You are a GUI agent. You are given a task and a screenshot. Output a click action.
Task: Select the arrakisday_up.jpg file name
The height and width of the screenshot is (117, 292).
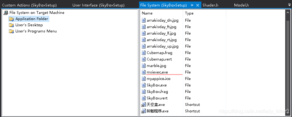point(162,46)
